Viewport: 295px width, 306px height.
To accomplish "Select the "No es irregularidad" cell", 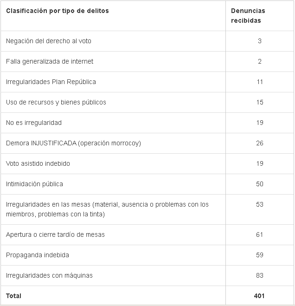I will 34,123.
